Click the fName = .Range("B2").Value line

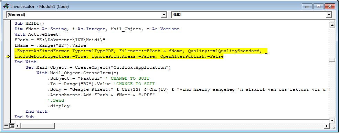coord(50,46)
